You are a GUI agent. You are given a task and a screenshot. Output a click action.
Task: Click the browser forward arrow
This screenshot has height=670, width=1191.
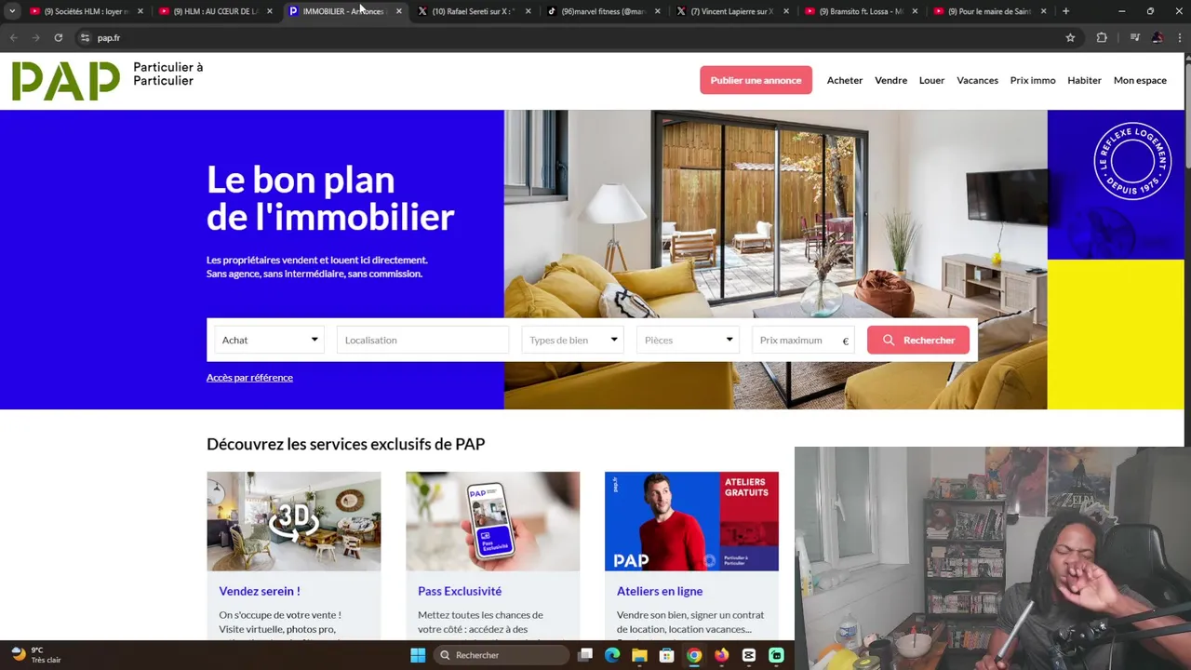(35, 37)
